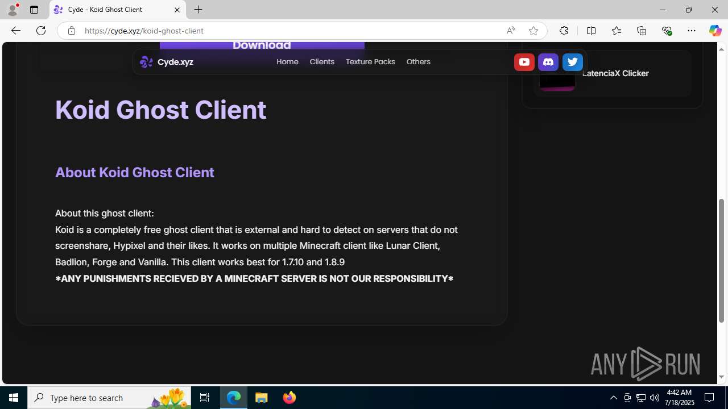Viewport: 728px width, 409px height.
Task: Open the browser profile icon
Action: 12,10
